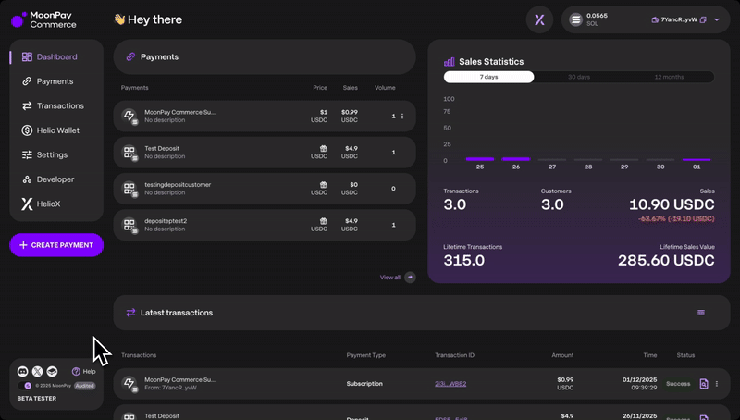This screenshot has width=740, height=420.
Task: Select the 'testingdepositcustomer' payment name
Action: click(178, 184)
